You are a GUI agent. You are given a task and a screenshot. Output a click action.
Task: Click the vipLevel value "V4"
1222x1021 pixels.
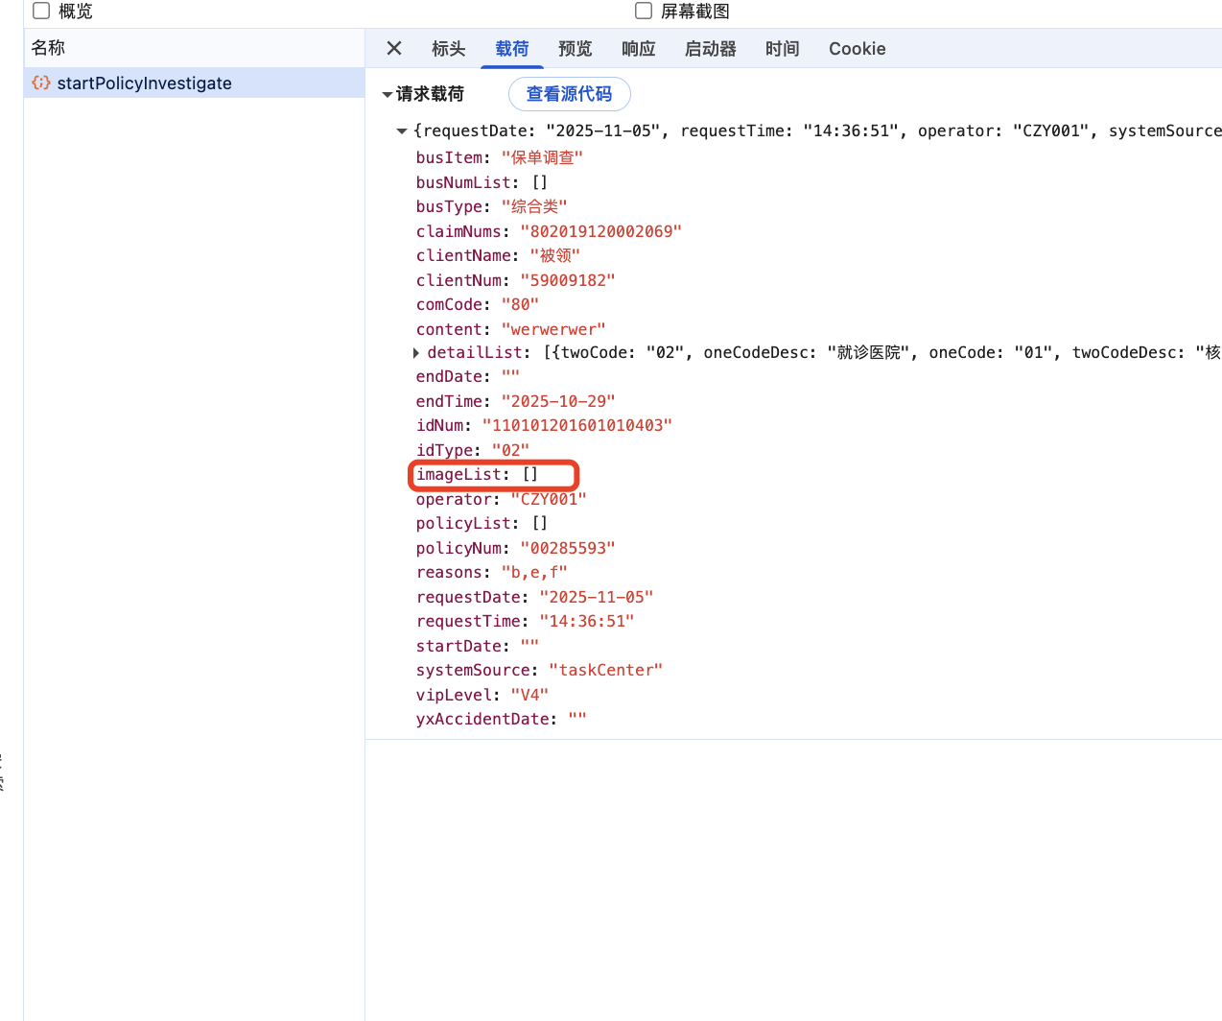529,695
